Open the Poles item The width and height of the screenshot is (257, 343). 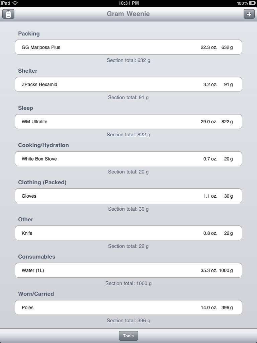(x=128, y=307)
